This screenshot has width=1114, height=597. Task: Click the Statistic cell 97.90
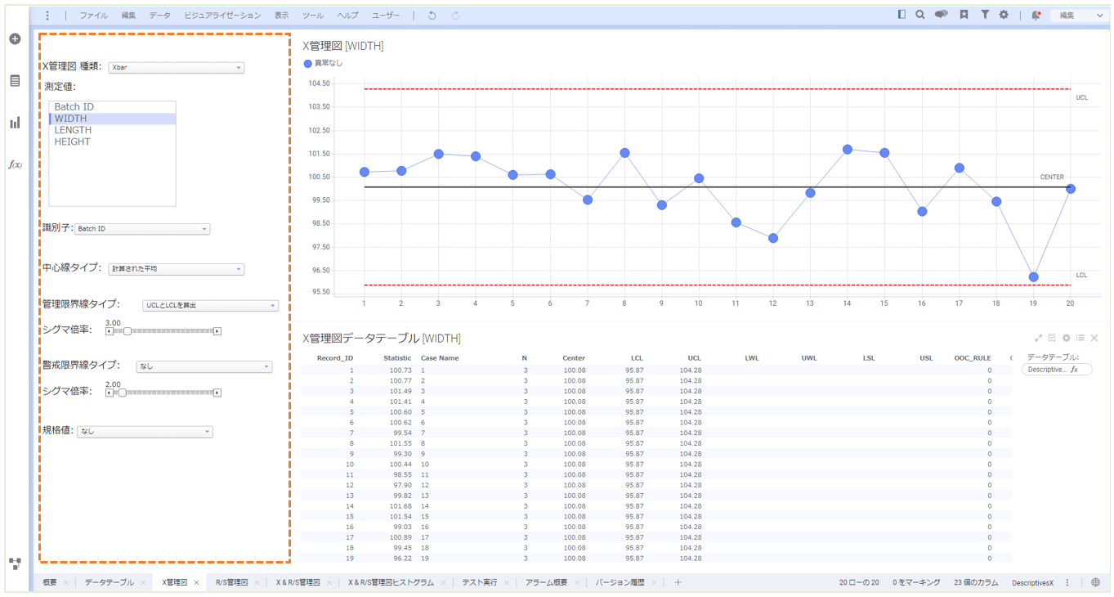[x=401, y=485]
